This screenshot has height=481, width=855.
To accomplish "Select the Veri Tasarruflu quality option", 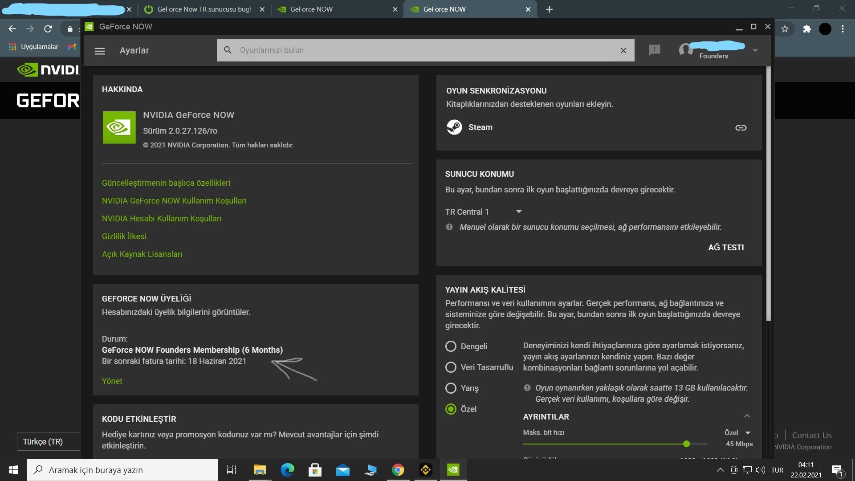I will (451, 367).
